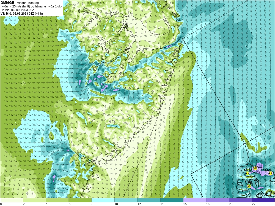
Task: Click the yellow '28' gust label at the map's right edge
Action: [x=270, y=173]
